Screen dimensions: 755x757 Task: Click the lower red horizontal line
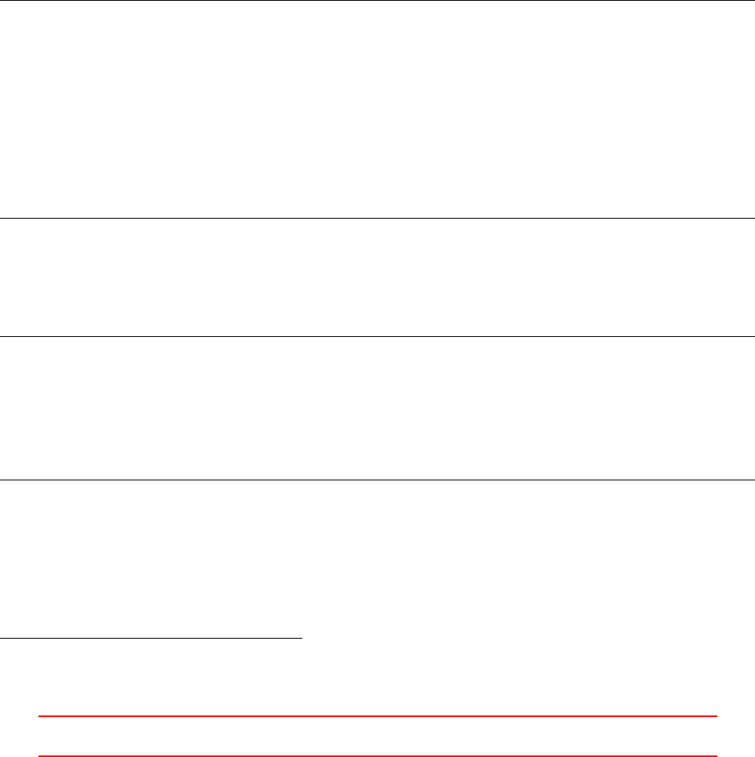377,756
